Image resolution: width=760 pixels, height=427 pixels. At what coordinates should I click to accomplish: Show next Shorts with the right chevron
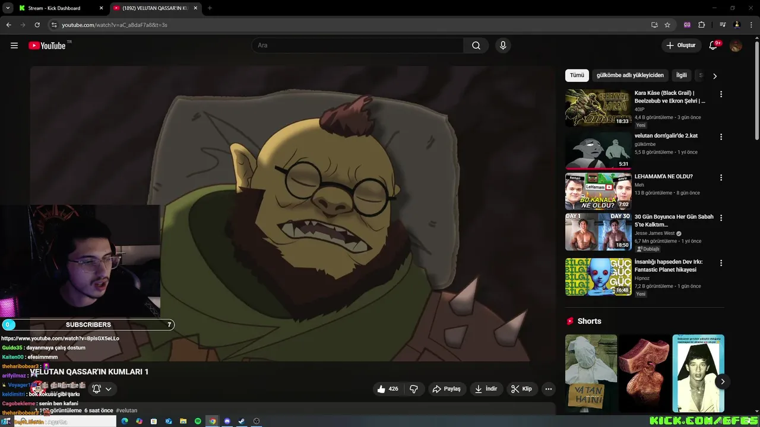coord(722,381)
